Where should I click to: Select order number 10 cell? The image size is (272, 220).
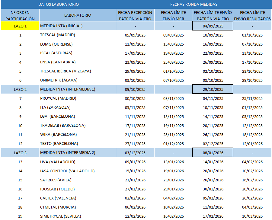[20, 126]
